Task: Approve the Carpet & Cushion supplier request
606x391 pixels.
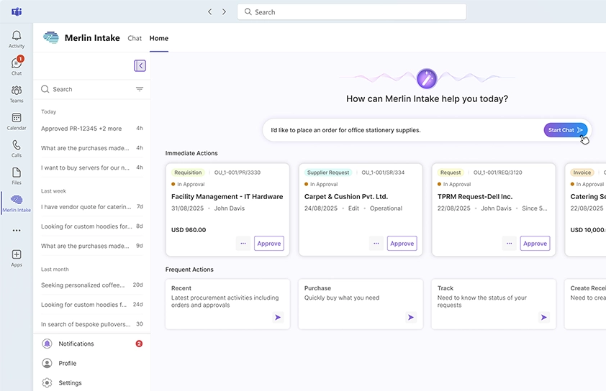Action: (x=402, y=244)
